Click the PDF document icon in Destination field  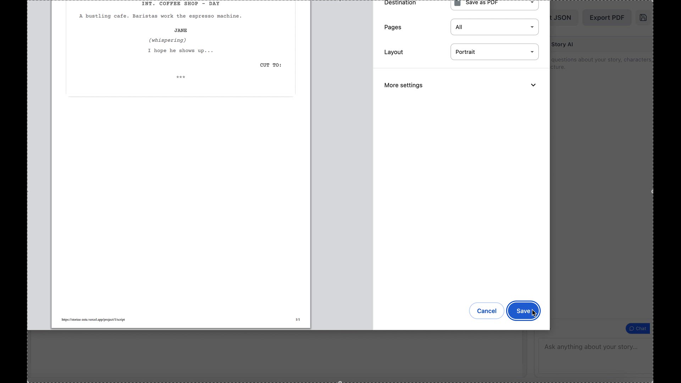click(x=457, y=3)
